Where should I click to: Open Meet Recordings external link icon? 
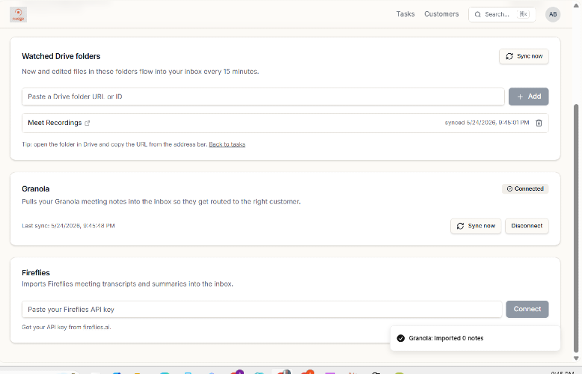click(88, 123)
